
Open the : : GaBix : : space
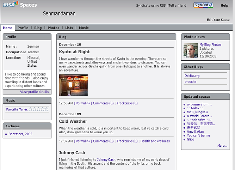pyautogui.click(x=195, y=108)
